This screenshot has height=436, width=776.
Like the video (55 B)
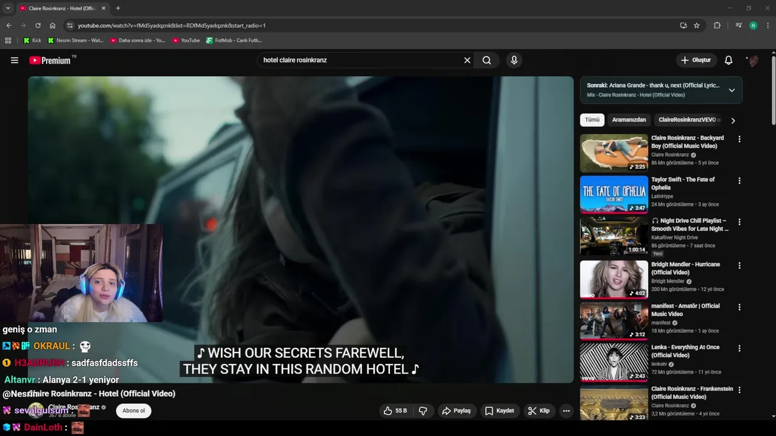tap(395, 411)
